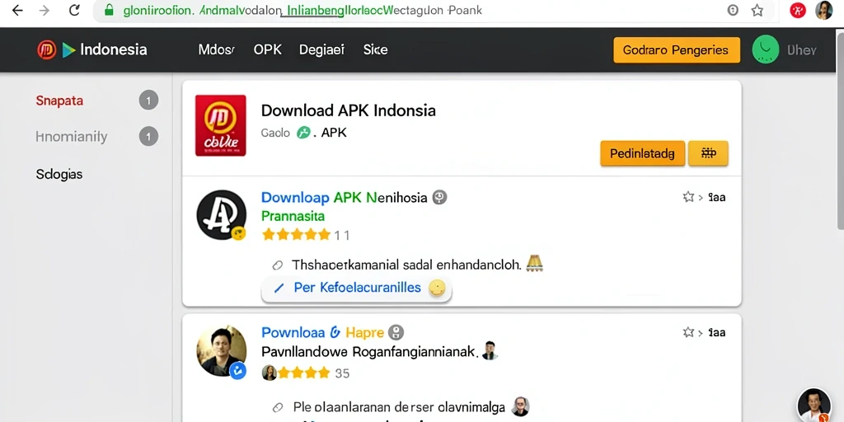Click the bell emoji after enhandancloh

click(534, 263)
